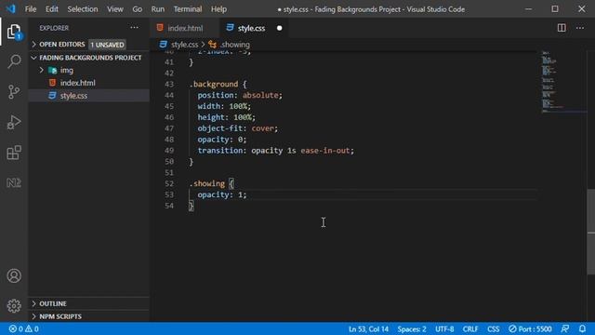Click line number 52 in gutter
This screenshot has width=595, height=335.
169,183
